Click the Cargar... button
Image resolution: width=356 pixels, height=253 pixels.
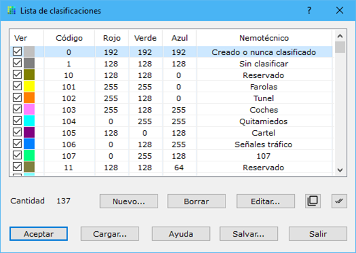click(x=109, y=234)
